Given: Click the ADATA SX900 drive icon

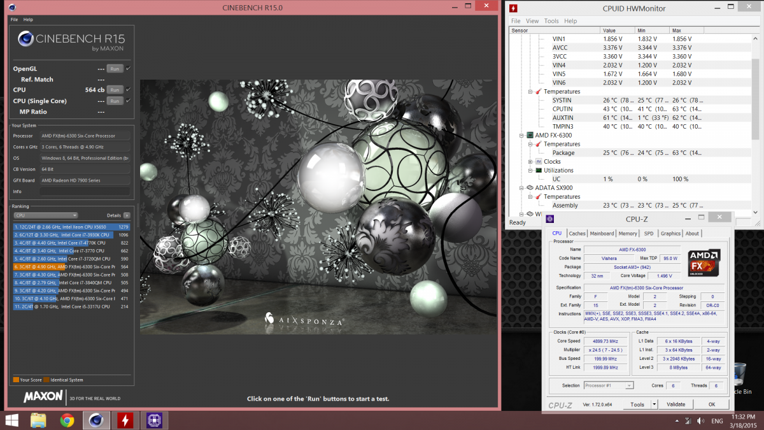Looking at the screenshot, I should tap(529, 188).
